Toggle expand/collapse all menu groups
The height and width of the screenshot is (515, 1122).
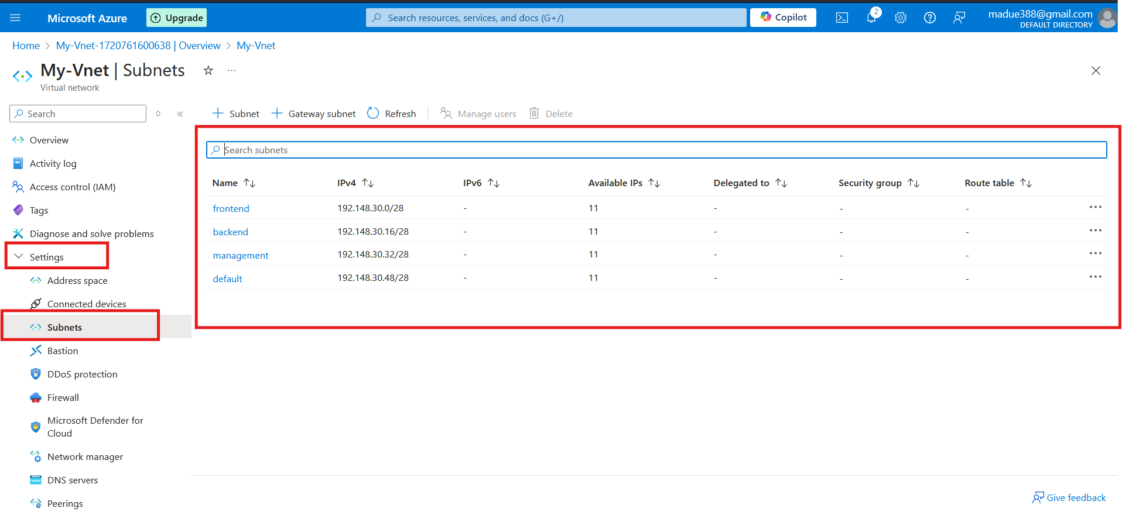point(158,114)
